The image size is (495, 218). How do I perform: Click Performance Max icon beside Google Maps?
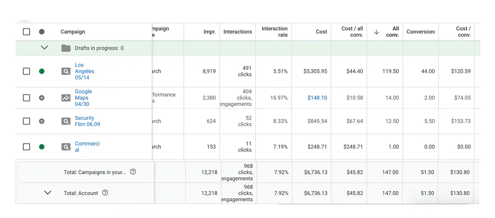[x=66, y=98]
